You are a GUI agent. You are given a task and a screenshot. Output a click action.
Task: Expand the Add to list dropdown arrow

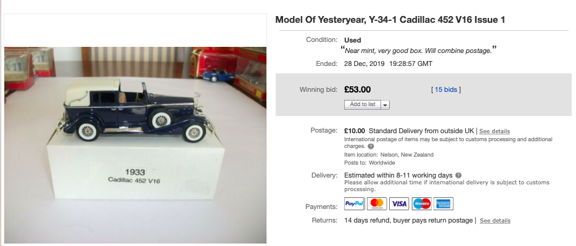point(385,105)
